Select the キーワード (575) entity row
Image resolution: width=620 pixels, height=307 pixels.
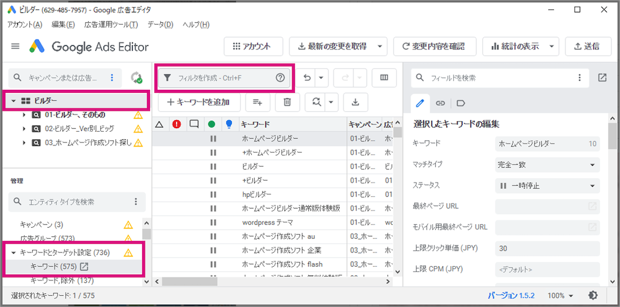(x=72, y=267)
